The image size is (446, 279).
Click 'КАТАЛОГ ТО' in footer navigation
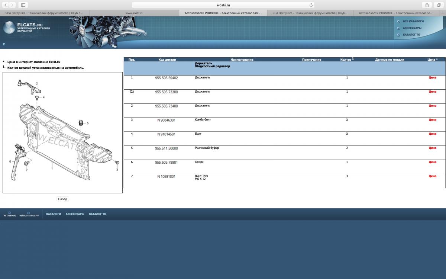tap(97, 214)
